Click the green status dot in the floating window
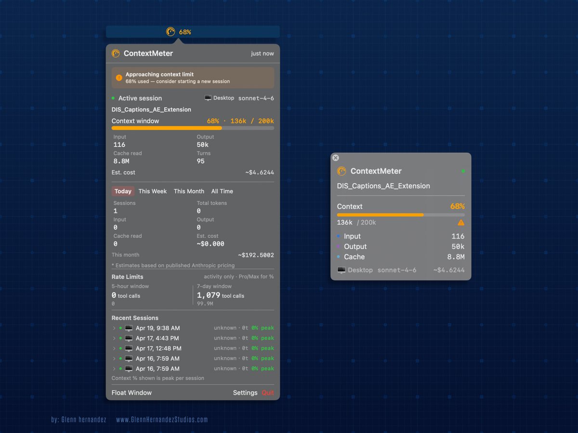Viewport: 578px width, 433px height. click(x=463, y=171)
